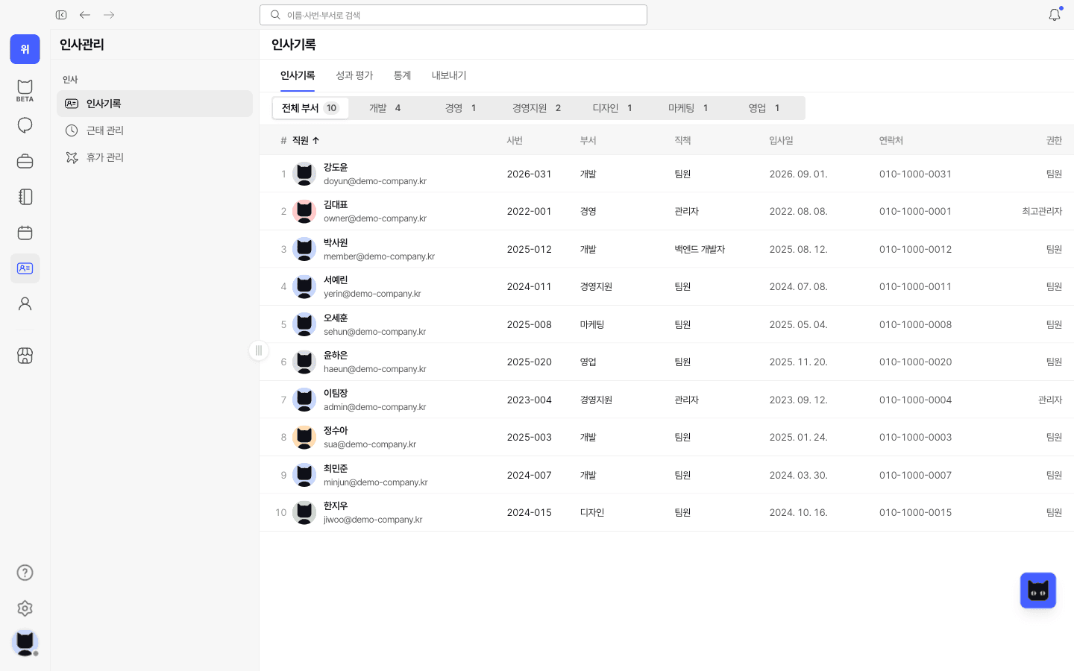
Task: Go back with the left arrow
Action: 85,15
